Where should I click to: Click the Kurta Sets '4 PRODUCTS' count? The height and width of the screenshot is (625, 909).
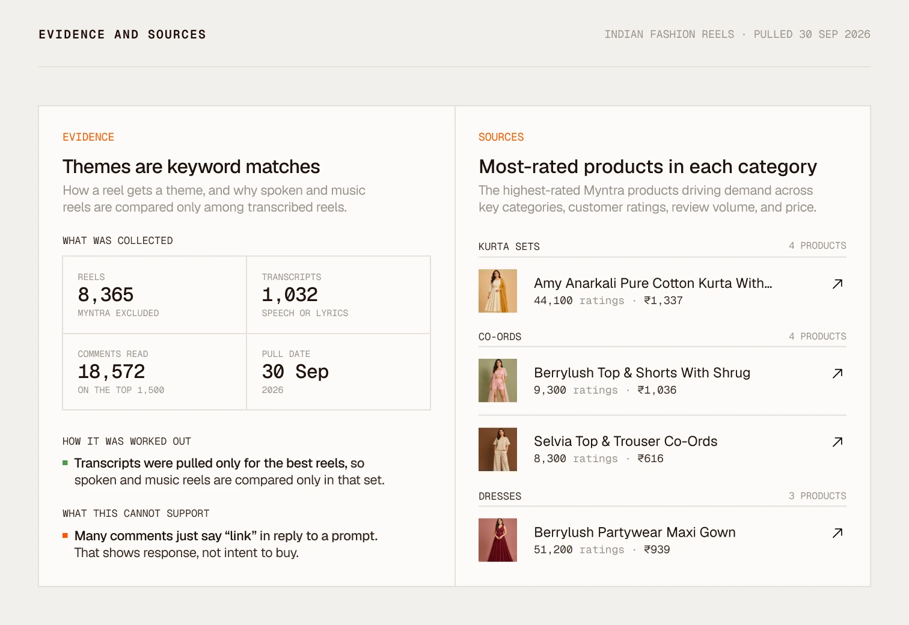818,246
